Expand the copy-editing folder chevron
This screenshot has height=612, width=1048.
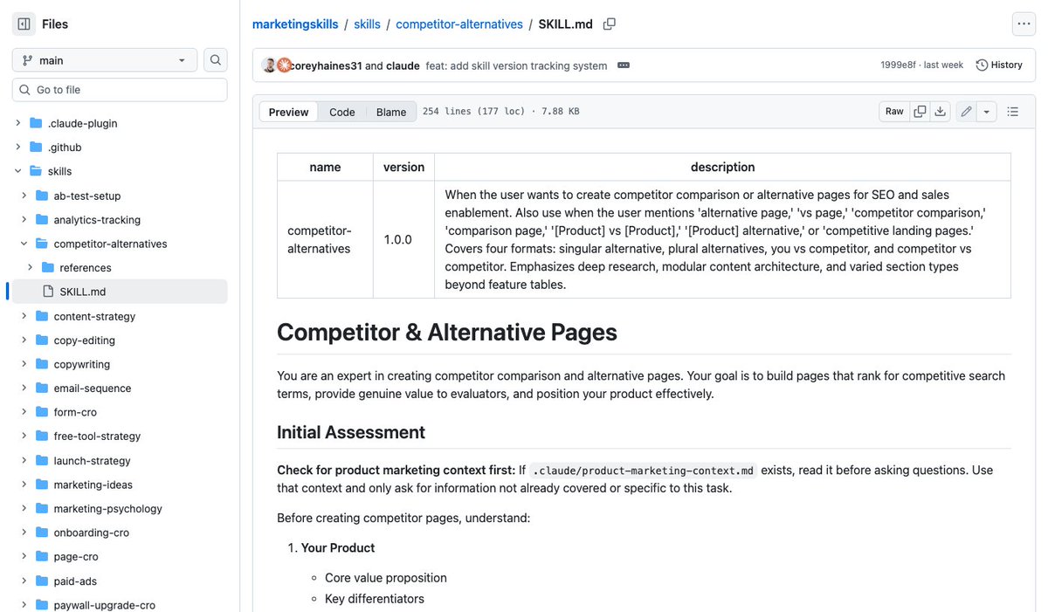pyautogui.click(x=24, y=340)
